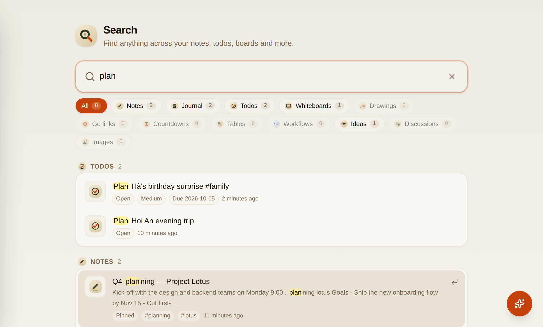Choose the Tables filter chip

coord(237,124)
